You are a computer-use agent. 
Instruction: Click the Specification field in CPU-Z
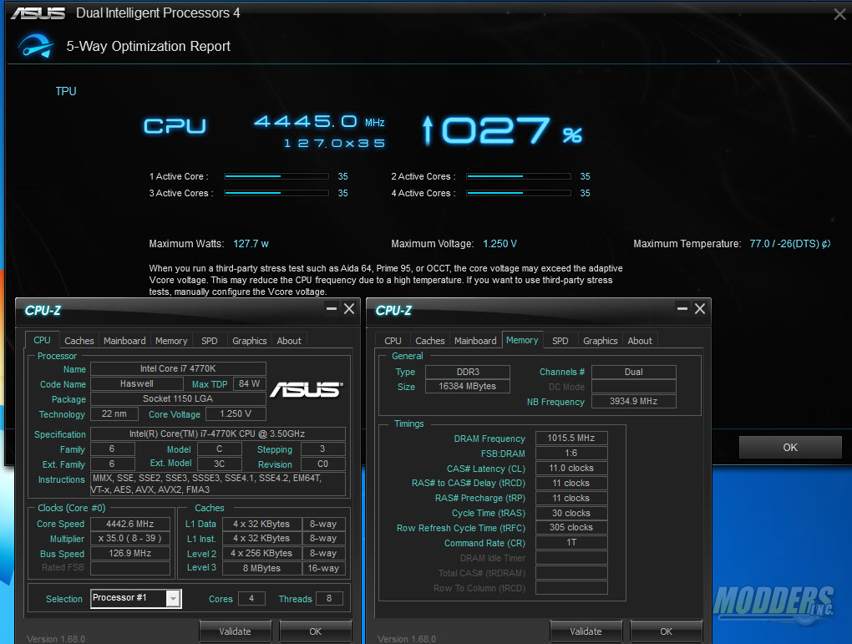click(218, 434)
